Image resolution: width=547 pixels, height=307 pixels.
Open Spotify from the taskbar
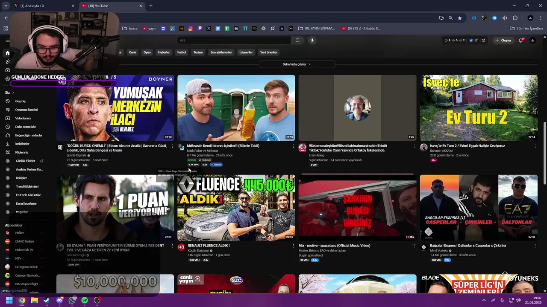(85, 300)
